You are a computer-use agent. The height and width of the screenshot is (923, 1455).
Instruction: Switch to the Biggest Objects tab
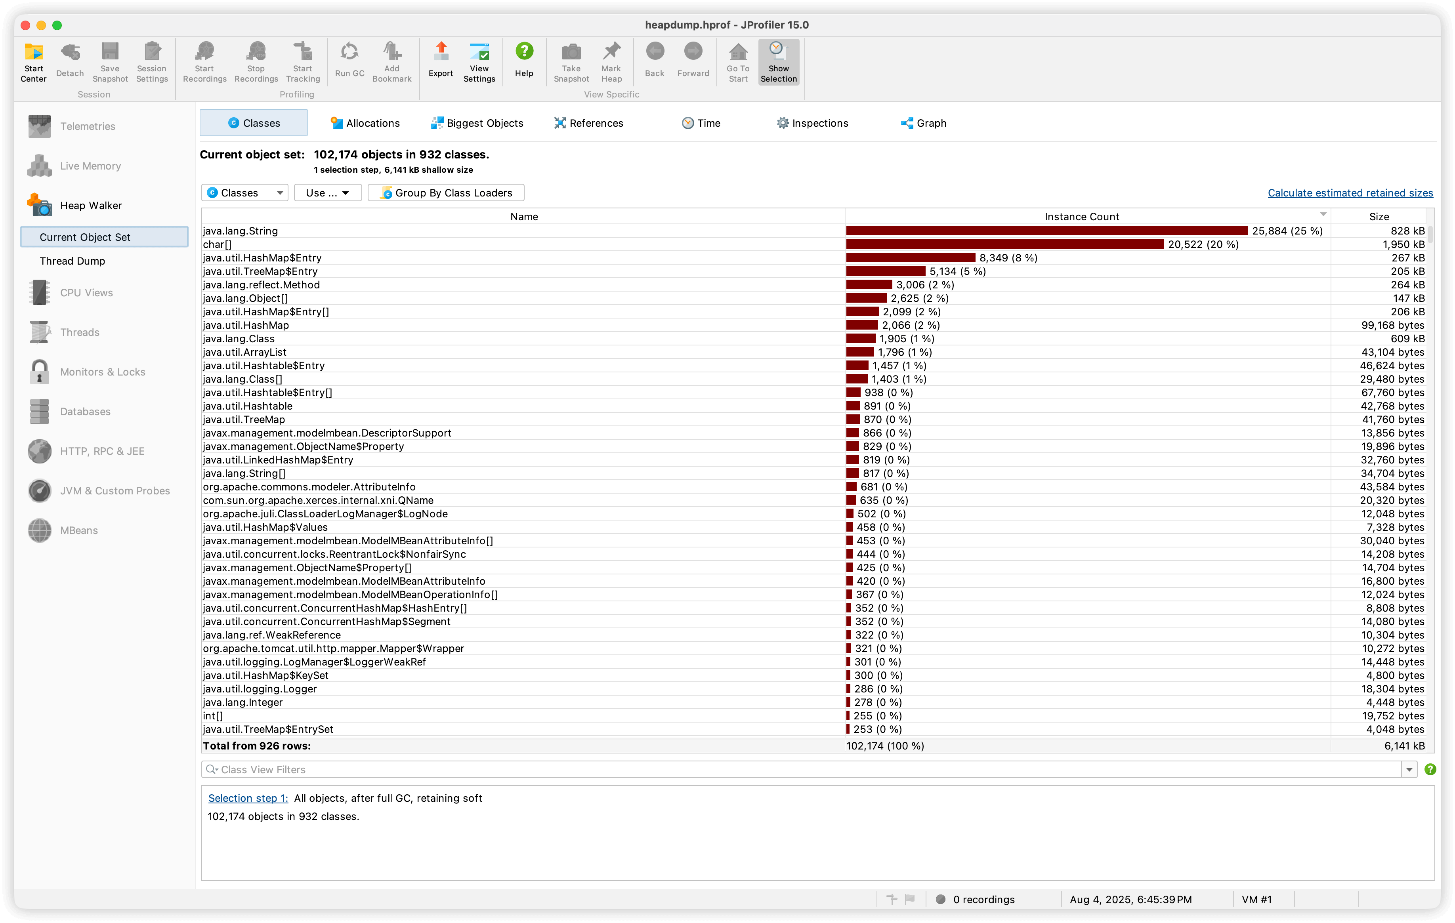tap(477, 123)
